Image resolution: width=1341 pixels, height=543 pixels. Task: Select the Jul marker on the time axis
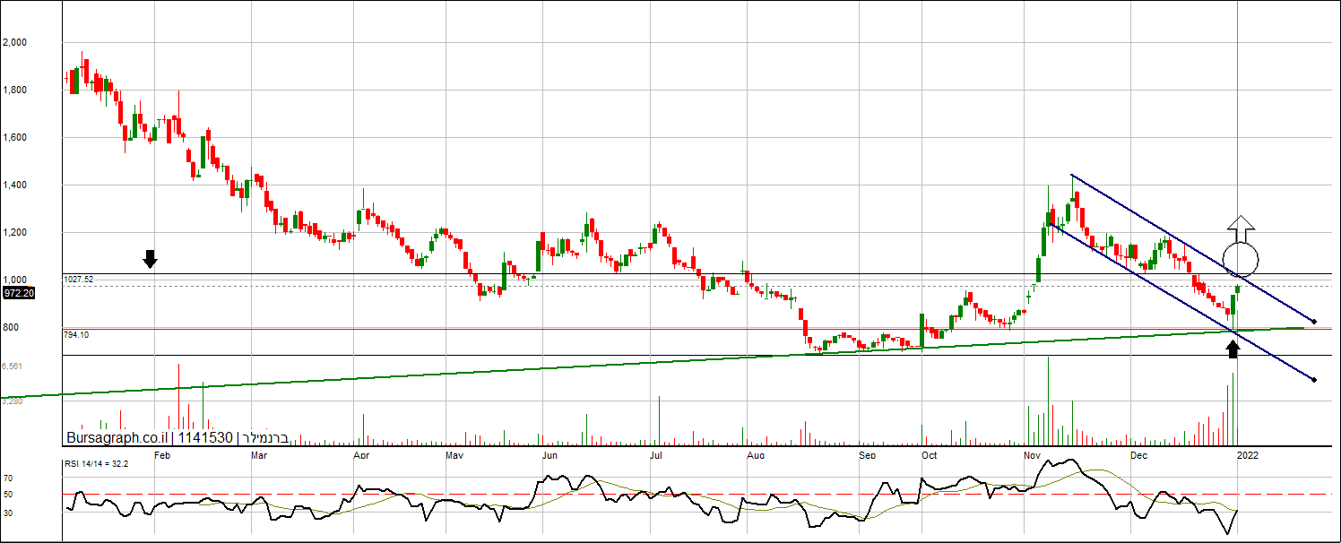click(x=655, y=455)
